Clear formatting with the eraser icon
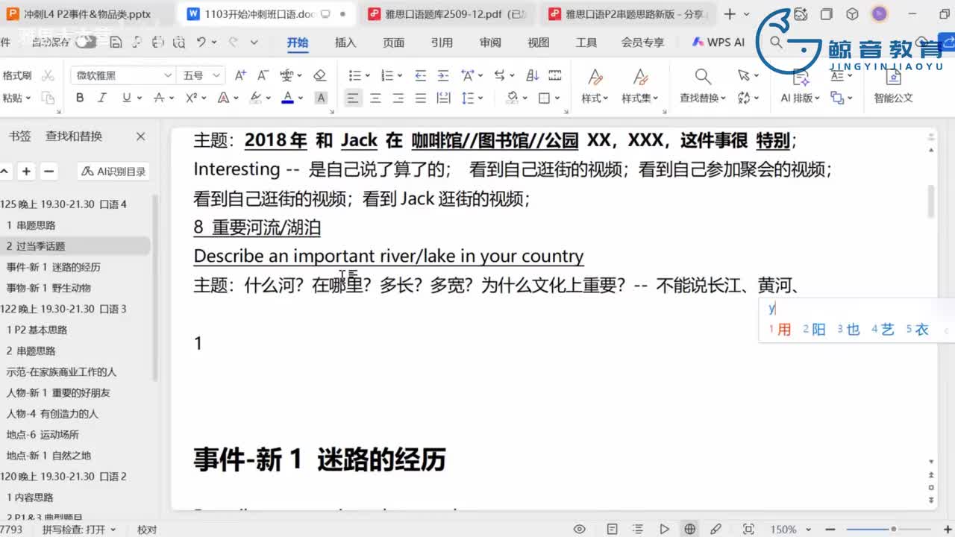The image size is (955, 537). click(x=320, y=75)
